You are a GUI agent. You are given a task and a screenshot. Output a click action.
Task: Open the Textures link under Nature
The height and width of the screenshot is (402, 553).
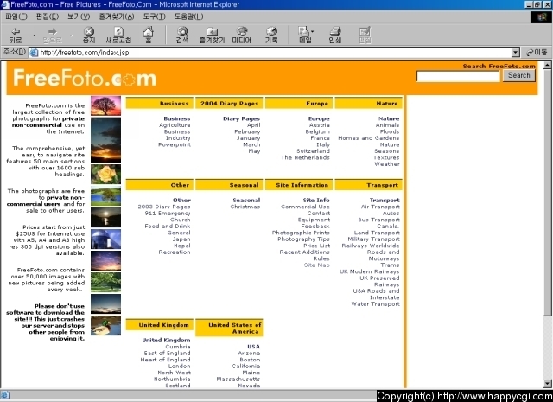(x=386, y=157)
